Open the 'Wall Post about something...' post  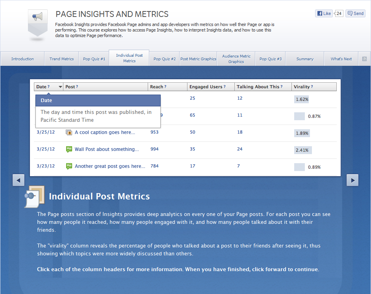pyautogui.click(x=107, y=149)
